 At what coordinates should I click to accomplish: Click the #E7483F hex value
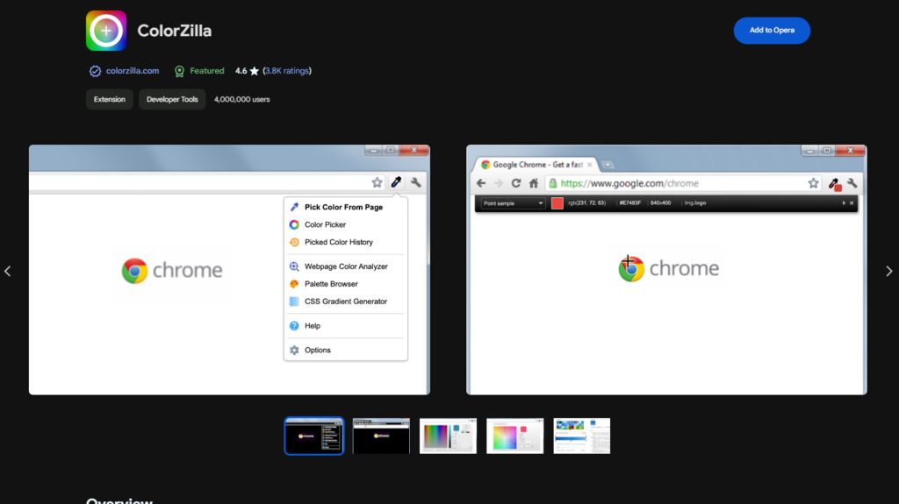pyautogui.click(x=630, y=203)
